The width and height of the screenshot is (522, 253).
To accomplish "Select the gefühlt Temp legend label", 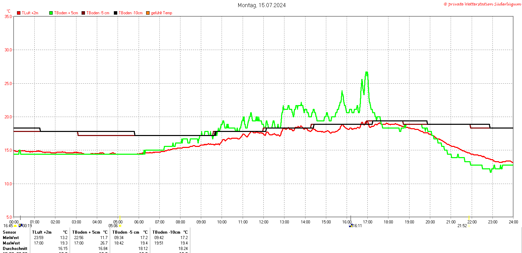I will tap(161, 13).
